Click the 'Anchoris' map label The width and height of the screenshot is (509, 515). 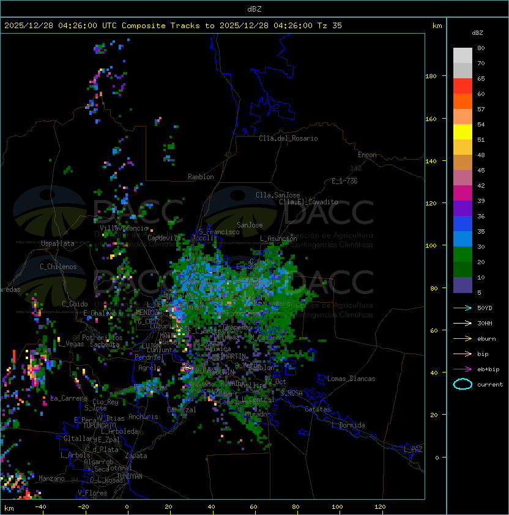coord(143,417)
